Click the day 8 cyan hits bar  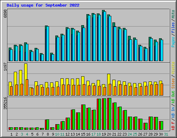click(x=48, y=44)
